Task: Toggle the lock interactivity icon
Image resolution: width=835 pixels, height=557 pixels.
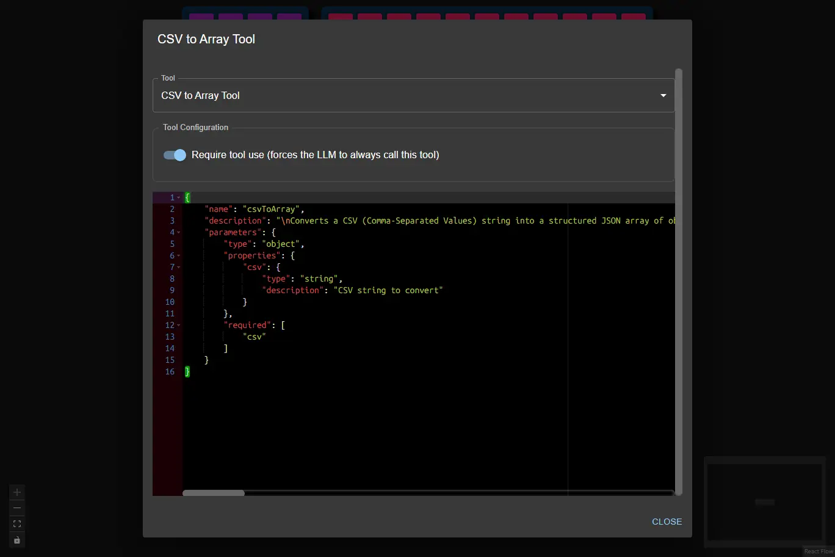Action: click(x=16, y=540)
